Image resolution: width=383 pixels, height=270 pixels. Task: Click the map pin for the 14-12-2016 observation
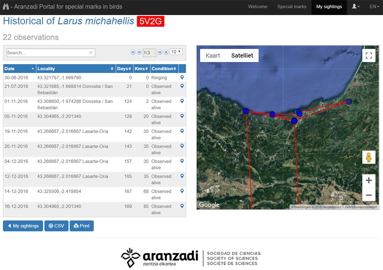tap(182, 191)
